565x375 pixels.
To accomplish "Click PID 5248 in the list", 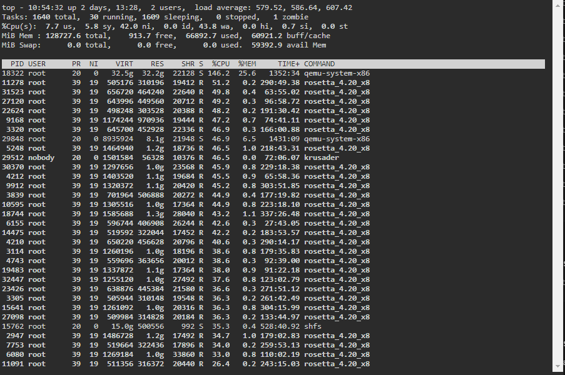I will (15, 148).
